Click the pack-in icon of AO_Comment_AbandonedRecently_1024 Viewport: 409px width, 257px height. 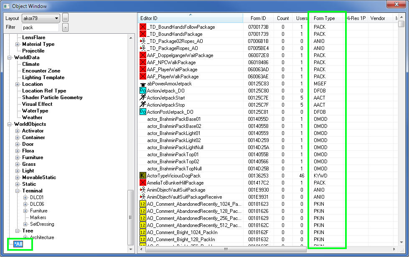(x=143, y=204)
